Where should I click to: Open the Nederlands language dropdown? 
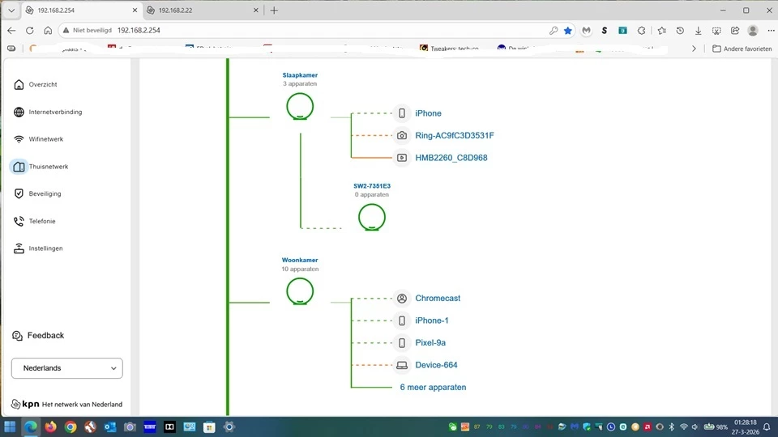pos(67,368)
